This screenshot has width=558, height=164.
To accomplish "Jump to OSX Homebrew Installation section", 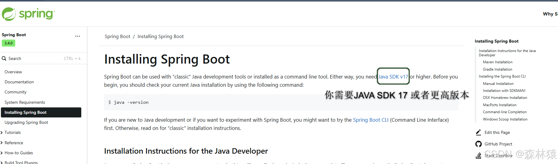I will click(x=505, y=98).
